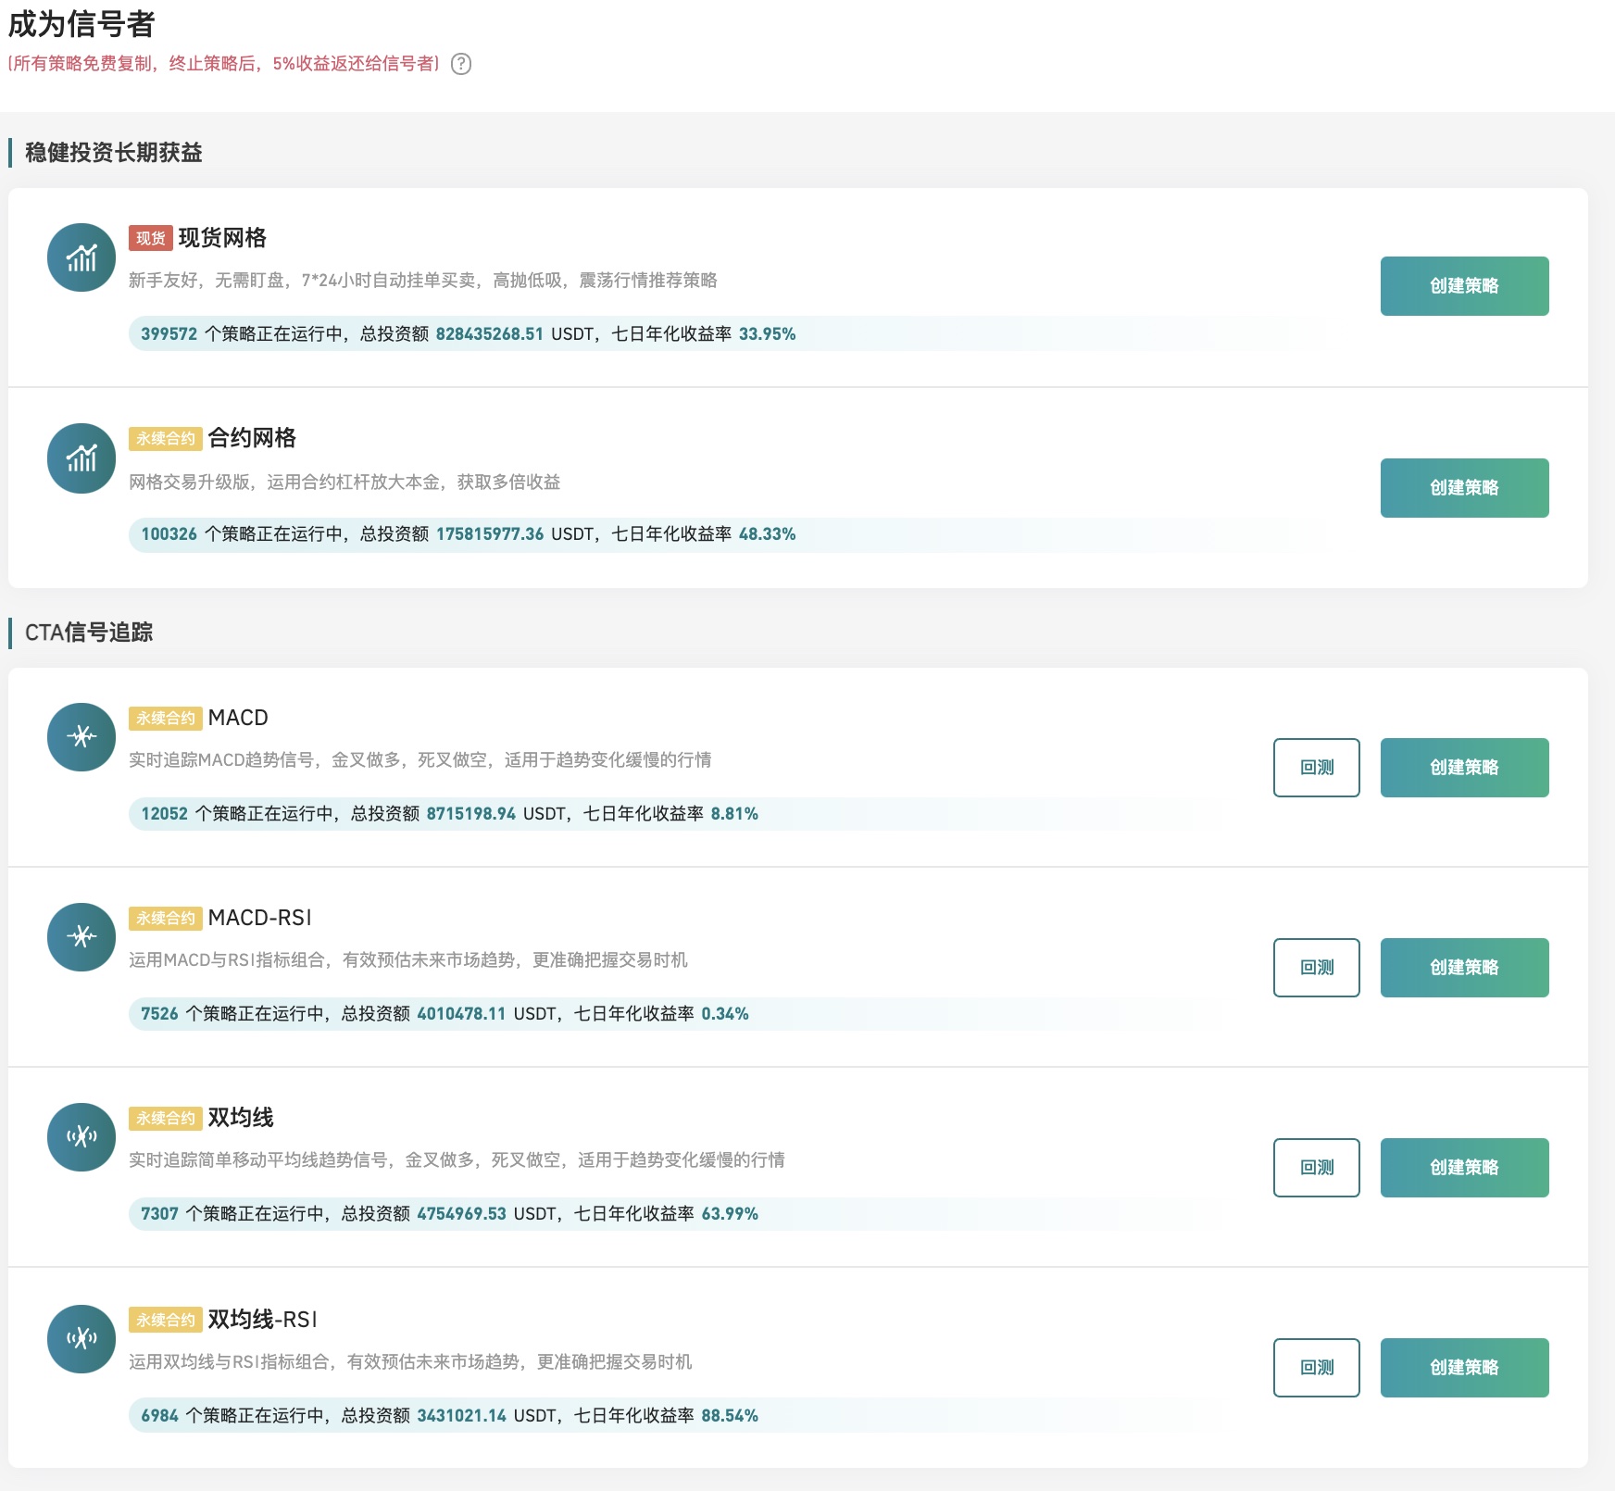Click the 63.99% annualized yield value
This screenshot has height=1491, width=1615.
click(x=730, y=1214)
